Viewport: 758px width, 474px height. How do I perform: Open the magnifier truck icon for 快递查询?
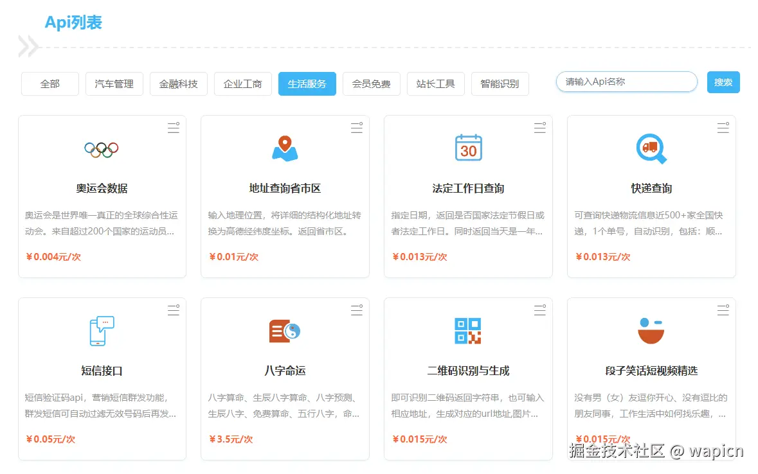click(x=651, y=148)
